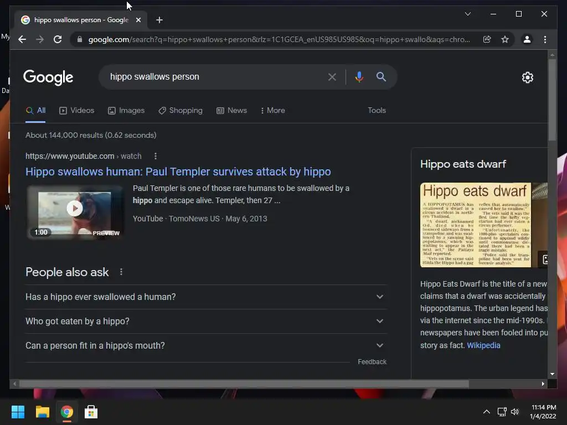567x425 pixels.
Task: Open the More search categories menu
Action: 272,111
